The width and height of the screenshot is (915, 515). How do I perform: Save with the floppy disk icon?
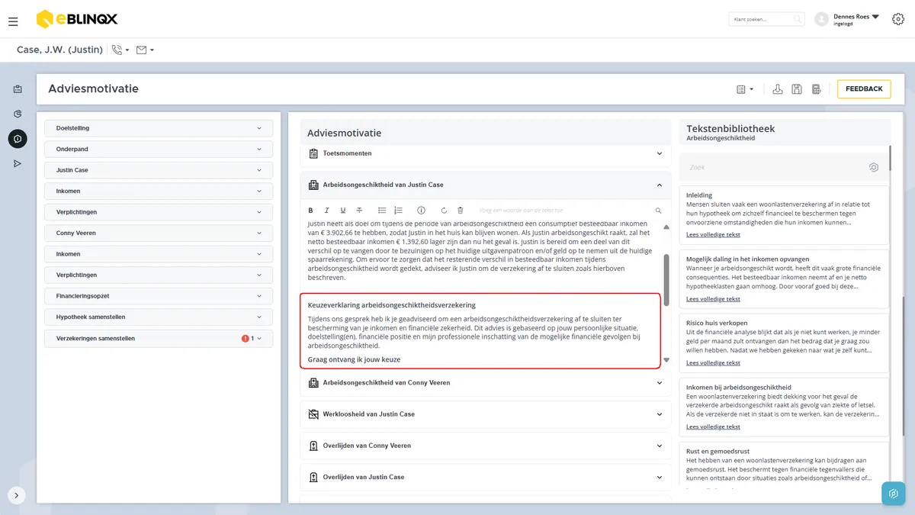(797, 89)
